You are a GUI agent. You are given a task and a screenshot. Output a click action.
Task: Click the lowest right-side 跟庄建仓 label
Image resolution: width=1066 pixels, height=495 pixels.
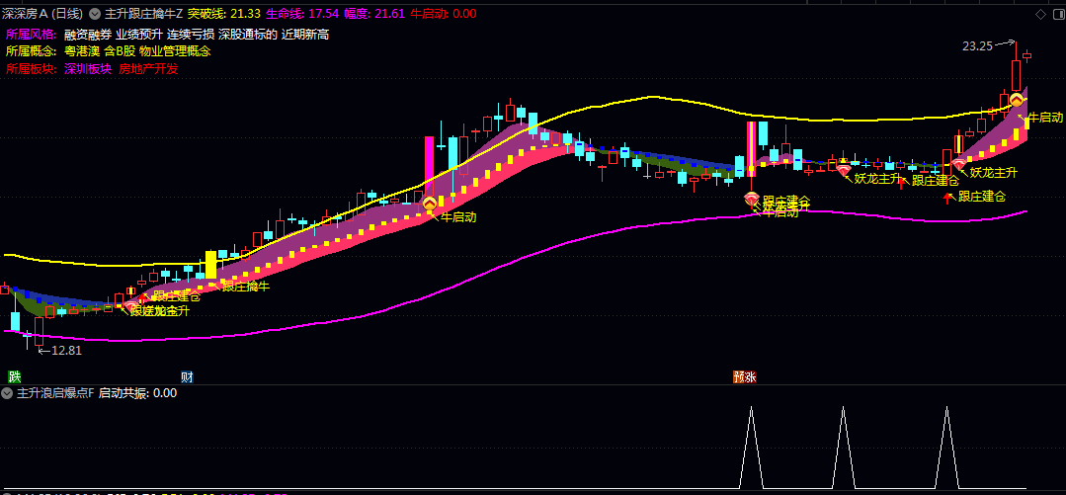pos(982,197)
